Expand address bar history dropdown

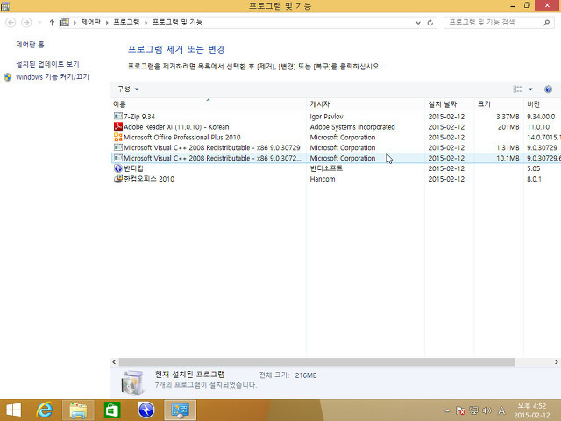point(418,23)
